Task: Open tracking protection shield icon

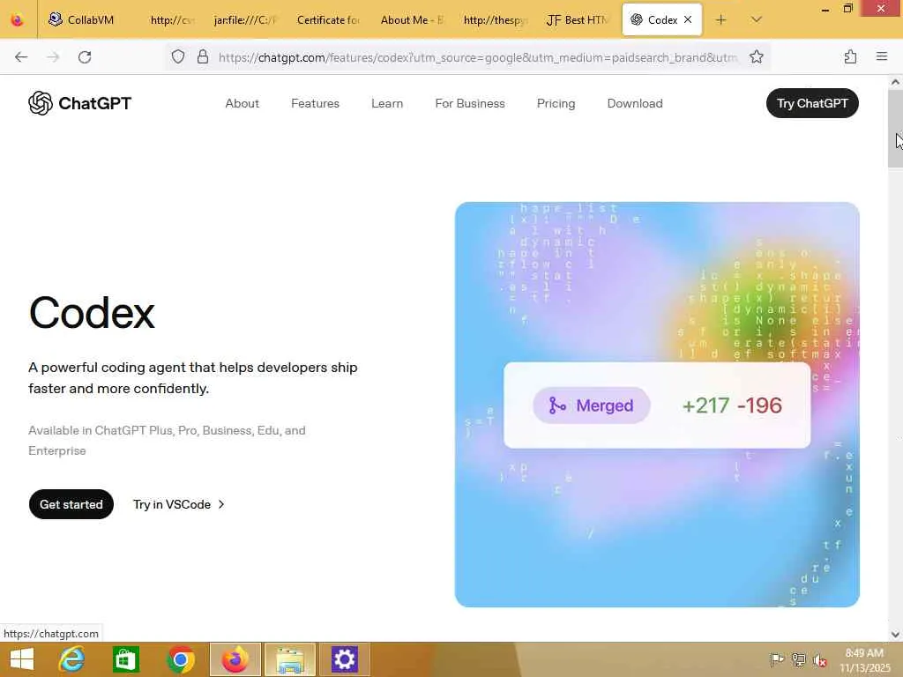Action: (x=178, y=57)
